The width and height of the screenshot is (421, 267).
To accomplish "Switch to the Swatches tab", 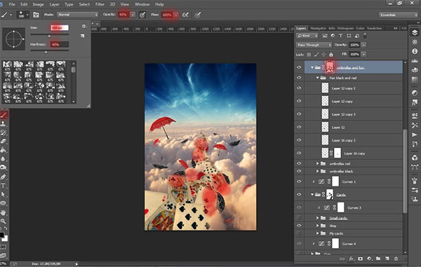I will tap(374, 28).
